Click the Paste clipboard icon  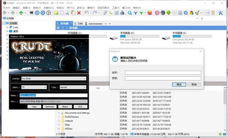click(73, 13)
